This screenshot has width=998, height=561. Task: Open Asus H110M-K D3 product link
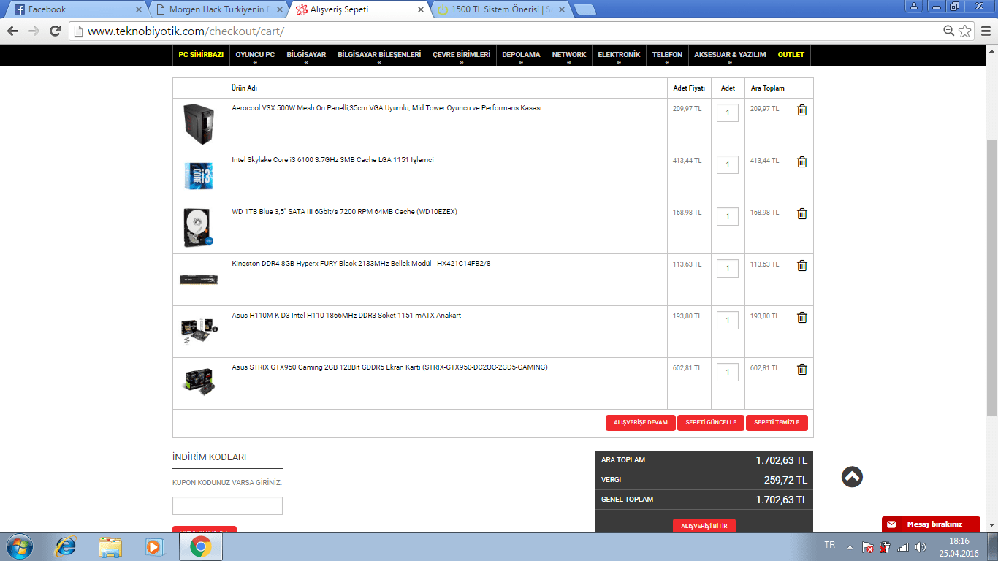click(x=346, y=316)
